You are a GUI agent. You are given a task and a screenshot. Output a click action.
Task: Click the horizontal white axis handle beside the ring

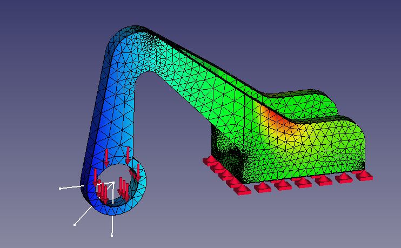pos(60,189)
